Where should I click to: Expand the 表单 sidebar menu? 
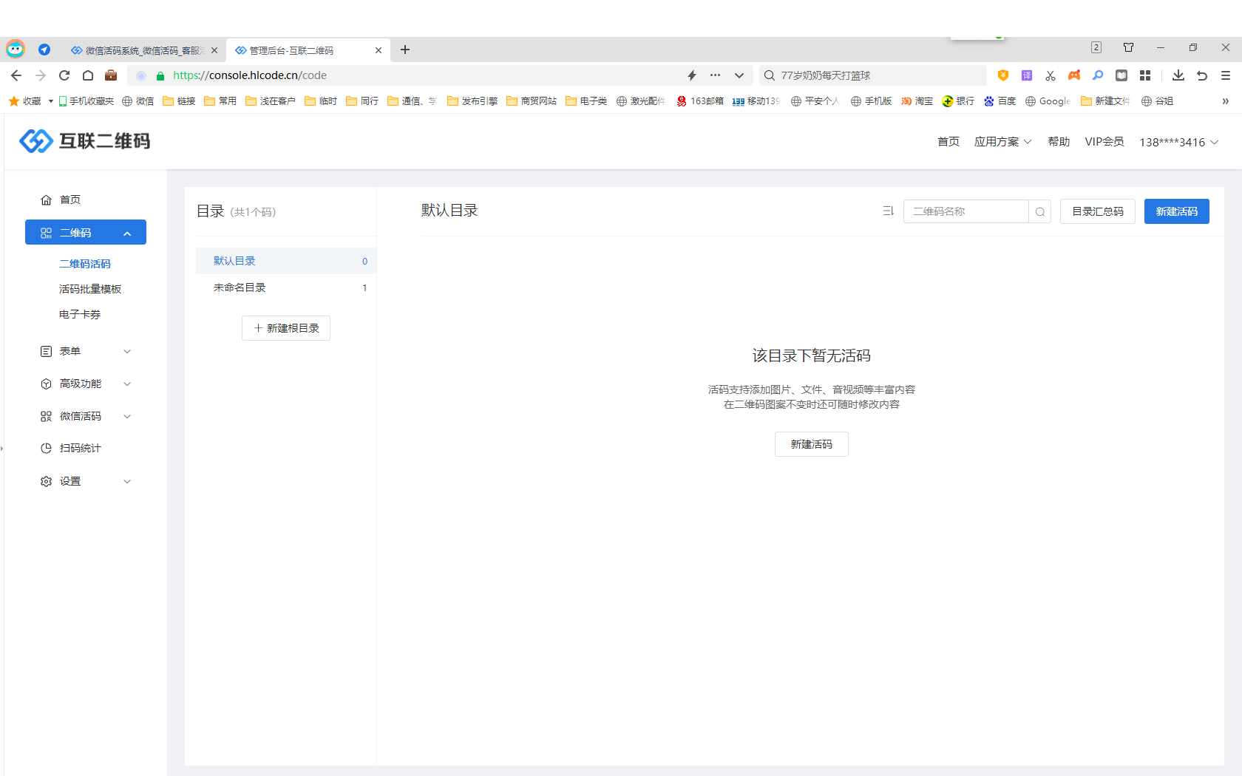pos(86,351)
